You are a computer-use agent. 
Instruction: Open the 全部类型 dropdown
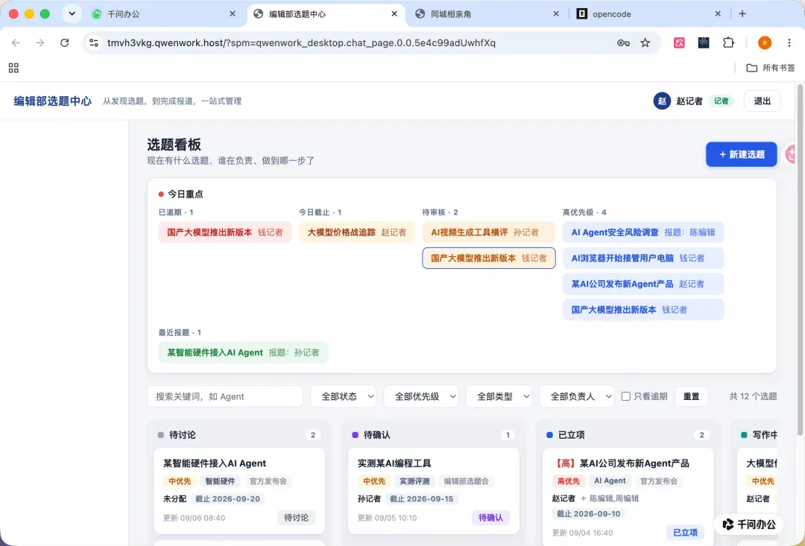pyautogui.click(x=499, y=396)
